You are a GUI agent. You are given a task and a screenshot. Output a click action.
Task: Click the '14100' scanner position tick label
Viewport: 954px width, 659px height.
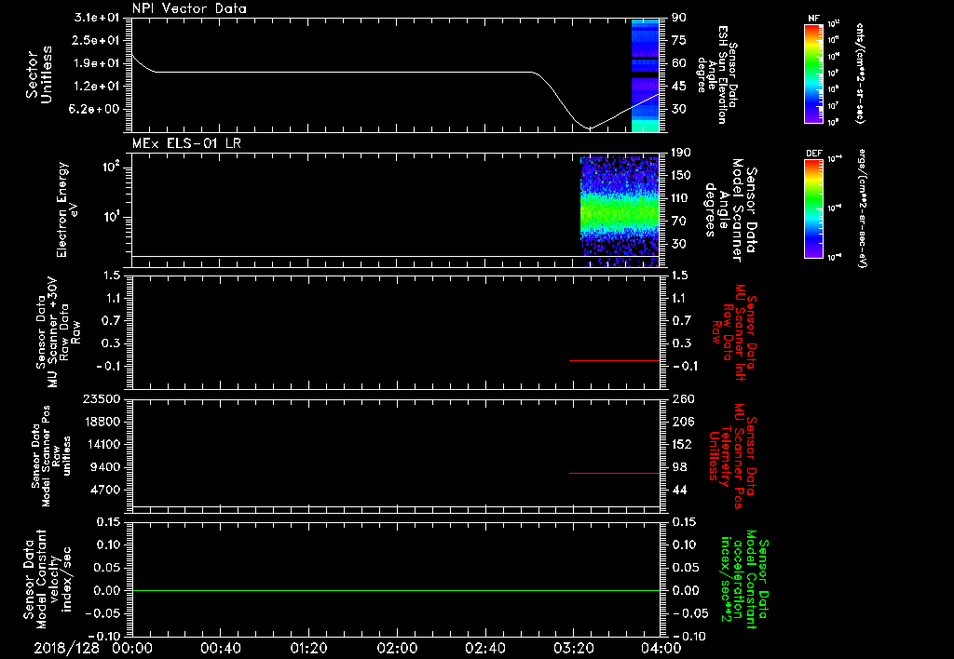coord(104,444)
